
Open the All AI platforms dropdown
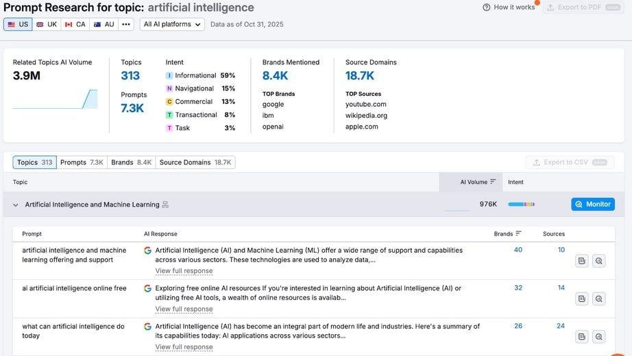pos(172,24)
